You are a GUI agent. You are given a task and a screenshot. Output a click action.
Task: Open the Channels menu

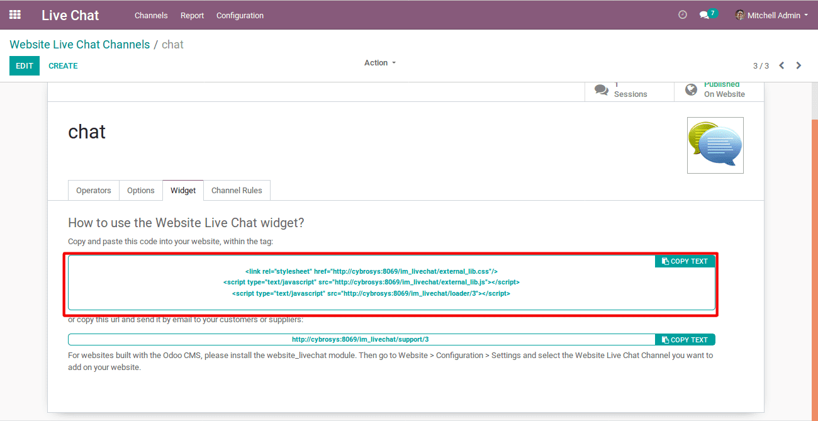click(x=151, y=15)
